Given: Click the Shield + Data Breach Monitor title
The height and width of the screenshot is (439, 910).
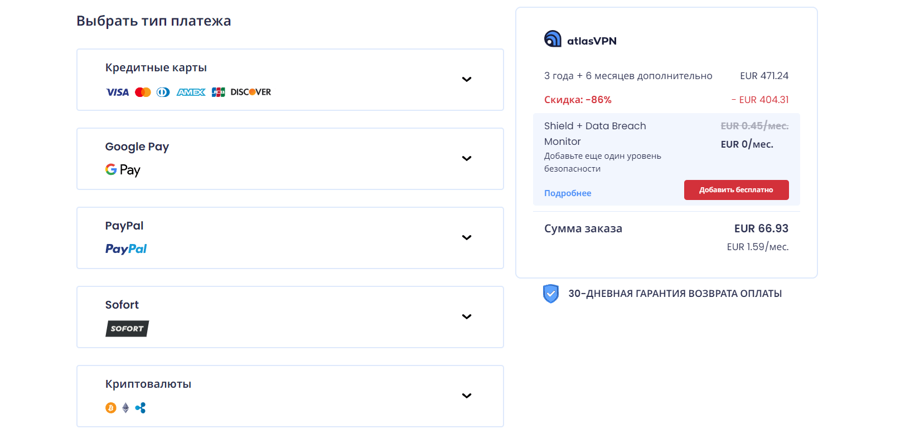Looking at the screenshot, I should 595,134.
